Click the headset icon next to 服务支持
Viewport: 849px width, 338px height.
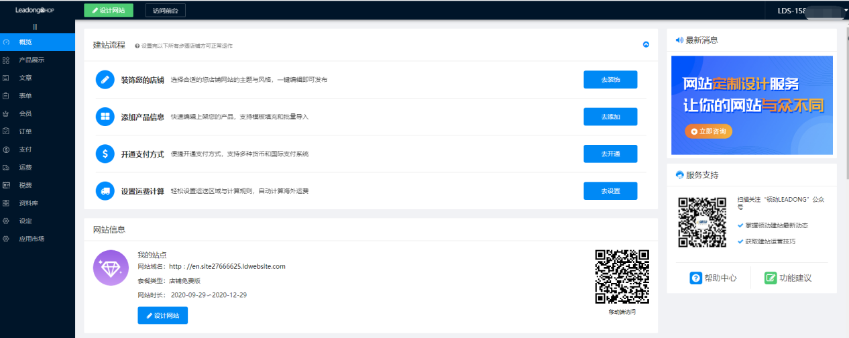coord(679,175)
